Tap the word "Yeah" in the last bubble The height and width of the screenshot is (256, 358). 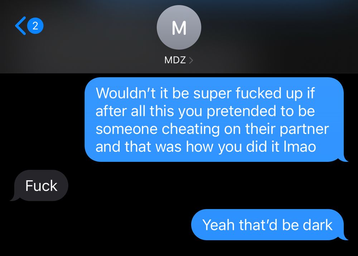218,225
